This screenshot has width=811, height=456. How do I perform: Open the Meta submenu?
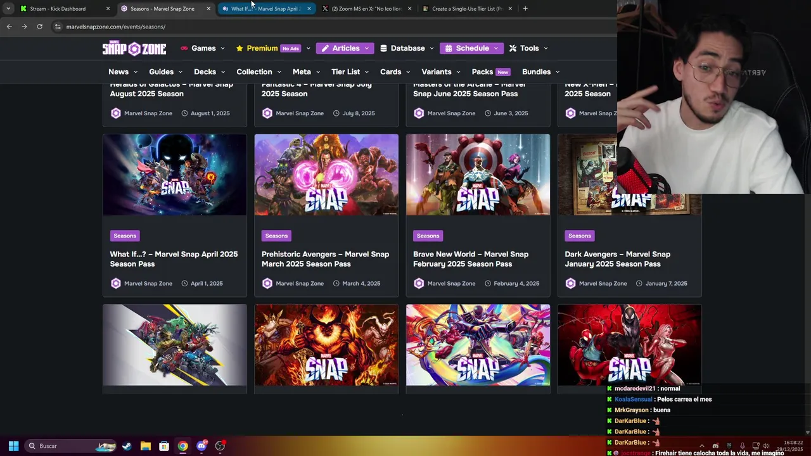pyautogui.click(x=306, y=72)
